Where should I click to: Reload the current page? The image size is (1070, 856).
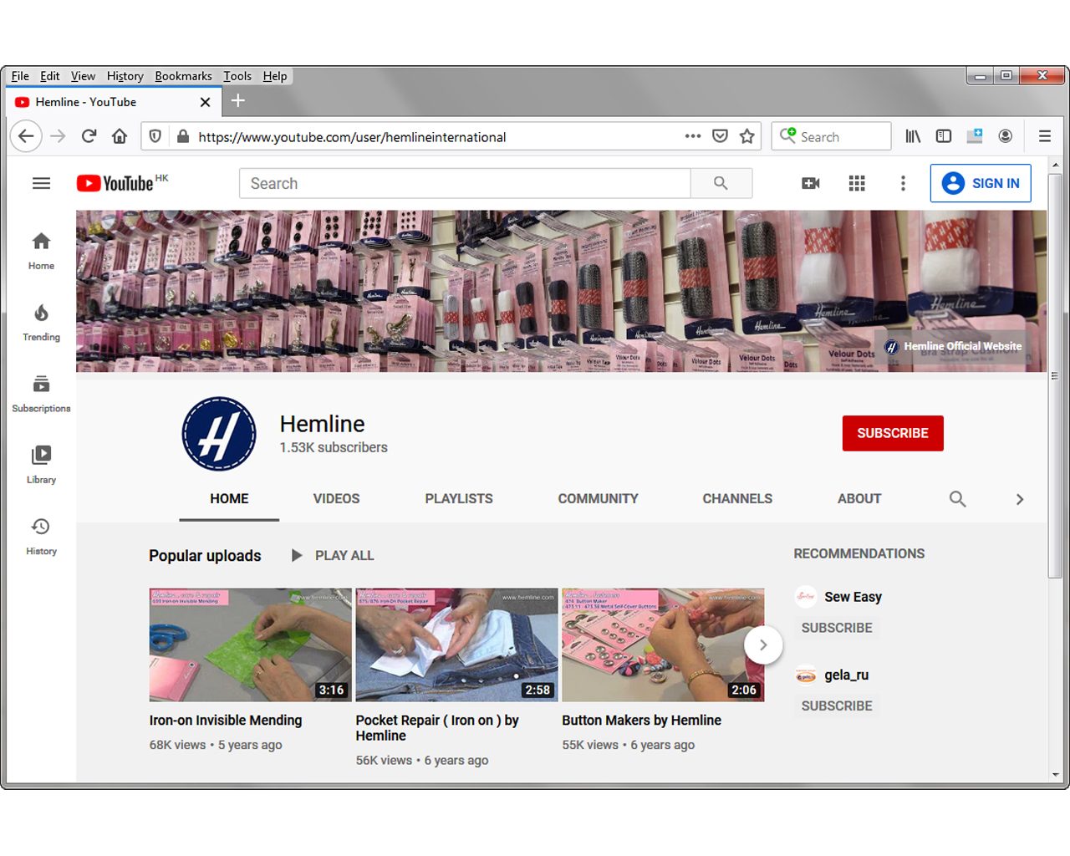89,136
